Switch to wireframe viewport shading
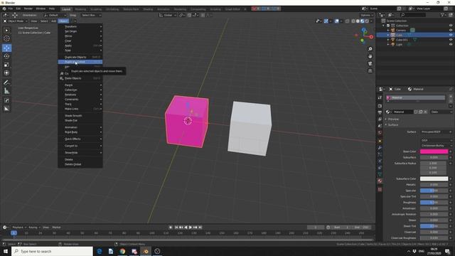 (353, 21)
